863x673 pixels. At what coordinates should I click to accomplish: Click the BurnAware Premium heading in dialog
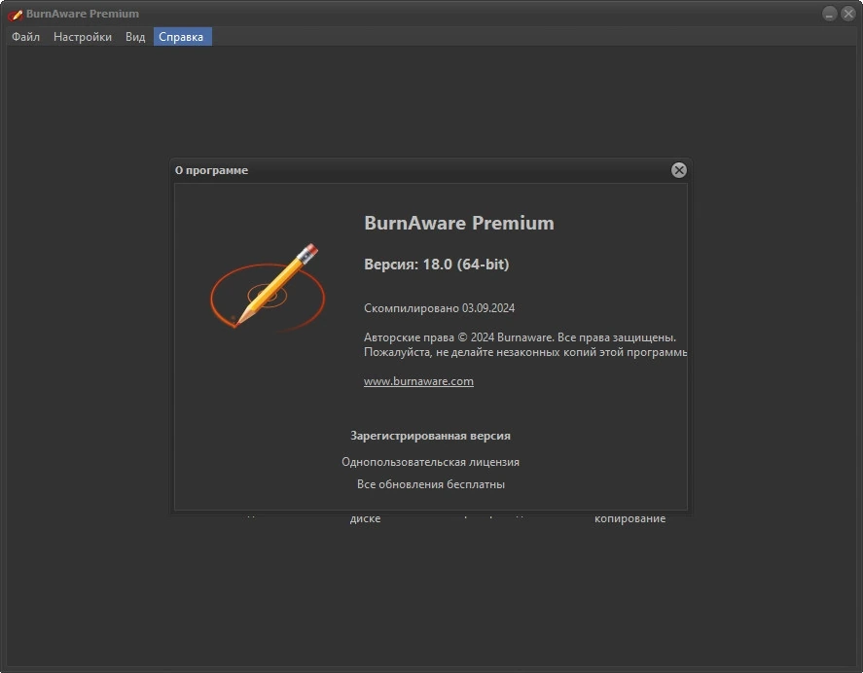click(x=459, y=223)
